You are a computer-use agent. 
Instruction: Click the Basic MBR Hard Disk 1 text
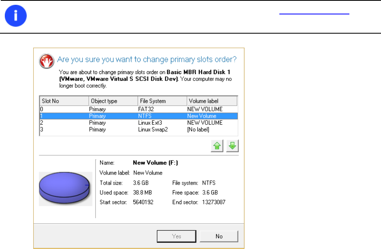(x=198, y=72)
